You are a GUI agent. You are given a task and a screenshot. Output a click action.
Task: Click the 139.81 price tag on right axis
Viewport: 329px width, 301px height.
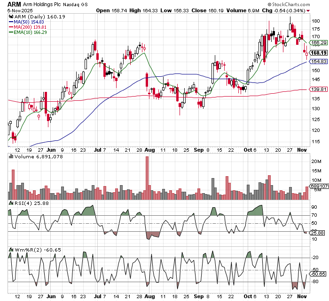pos(319,89)
